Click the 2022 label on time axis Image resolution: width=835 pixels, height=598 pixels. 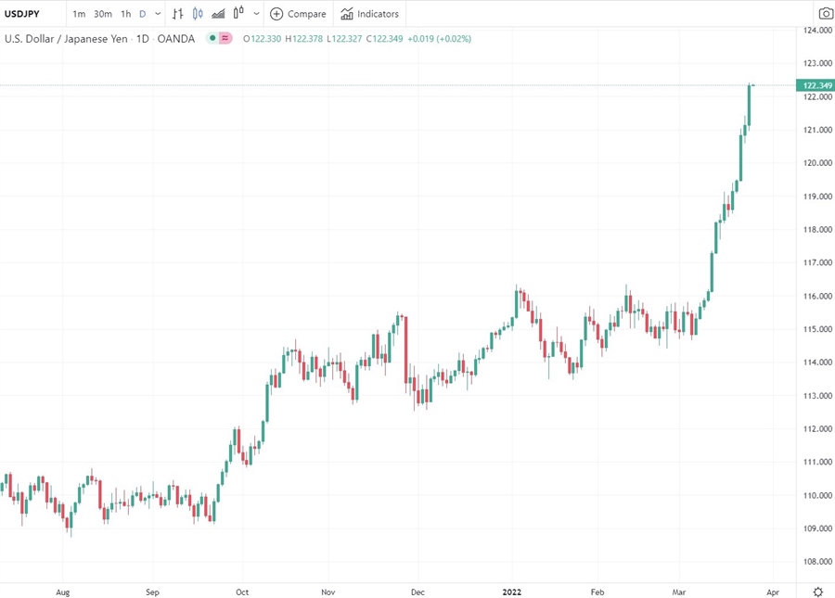512,592
